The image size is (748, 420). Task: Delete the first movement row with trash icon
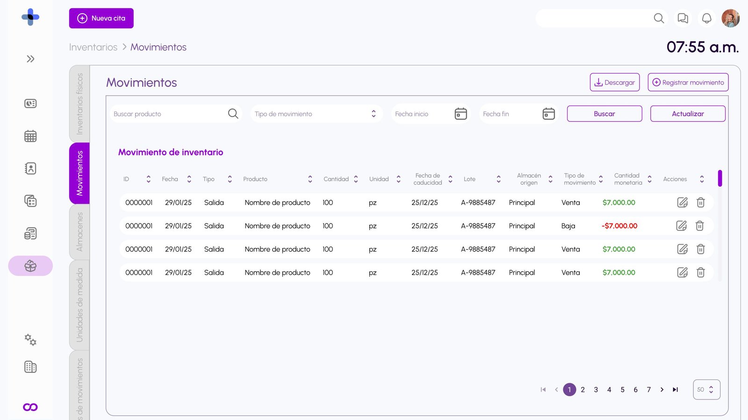coord(700,203)
